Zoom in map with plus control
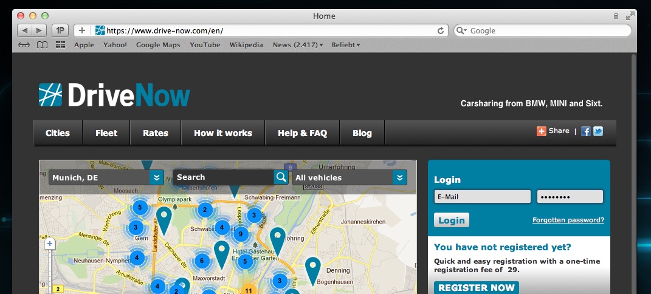 (50, 244)
